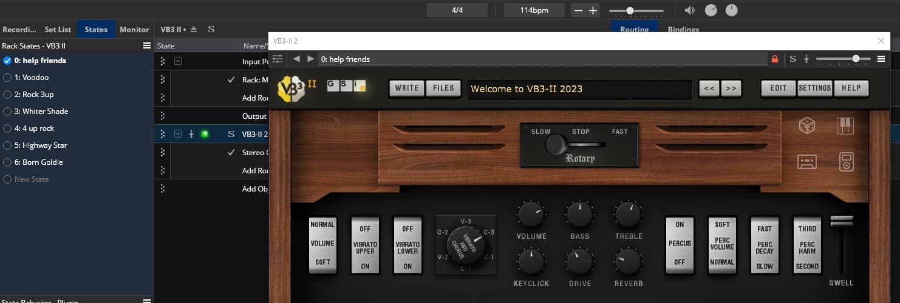Switch to the States tab
This screenshot has height=303, width=900.
pos(96,29)
